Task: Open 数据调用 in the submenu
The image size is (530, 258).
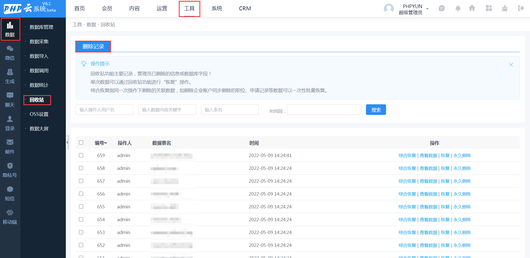Action: click(x=39, y=71)
